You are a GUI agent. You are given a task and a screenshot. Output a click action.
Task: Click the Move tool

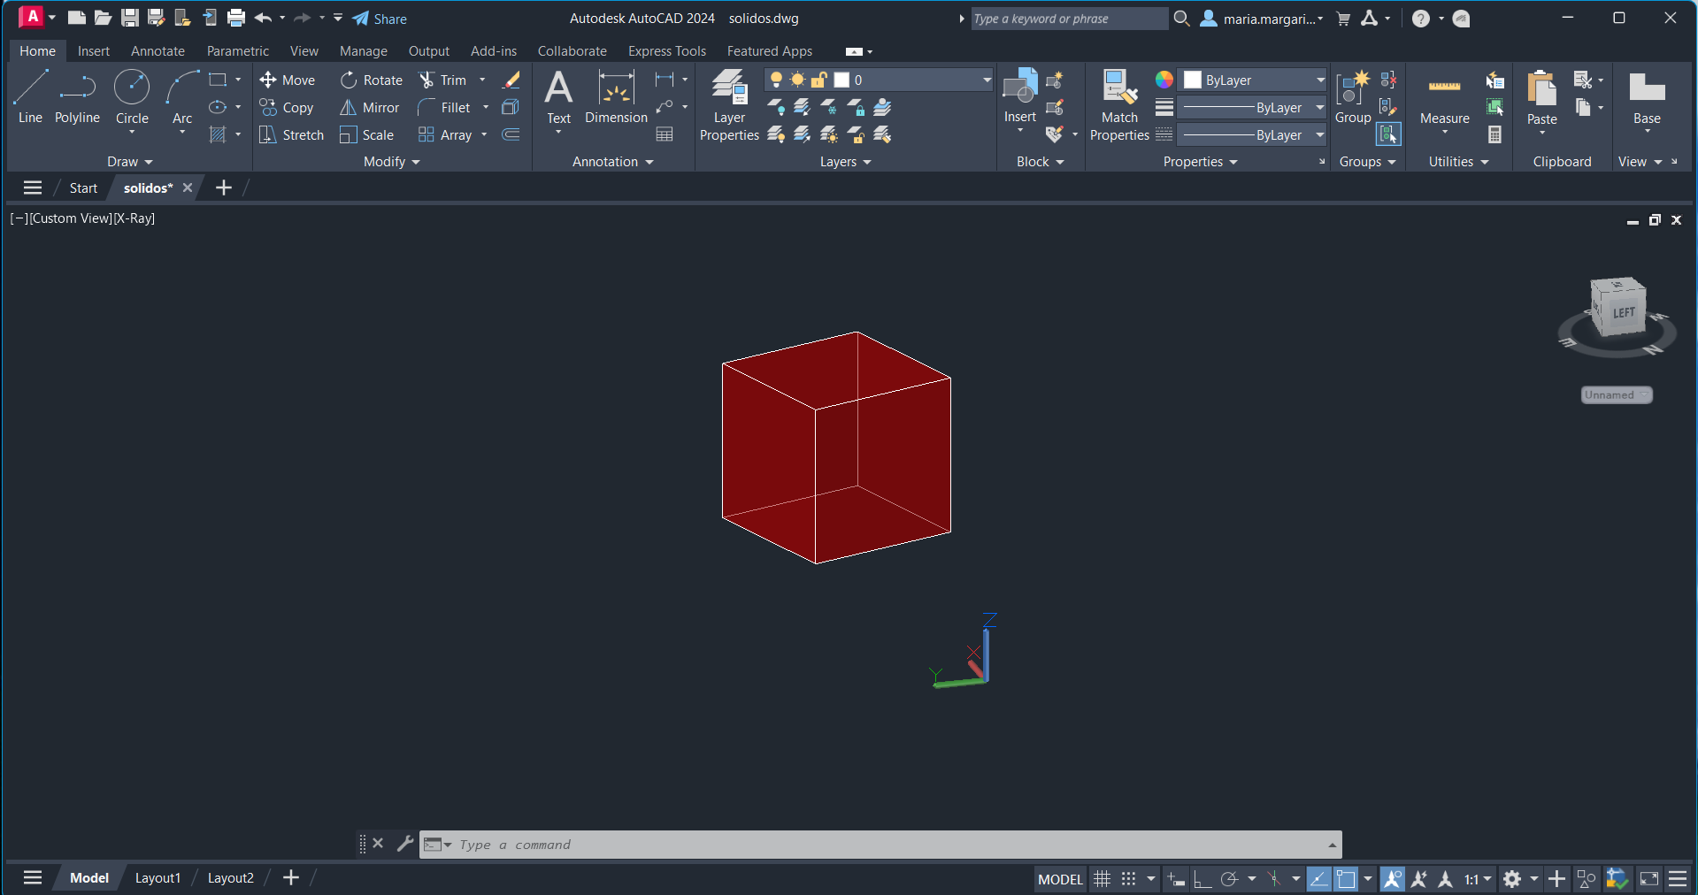tap(288, 80)
